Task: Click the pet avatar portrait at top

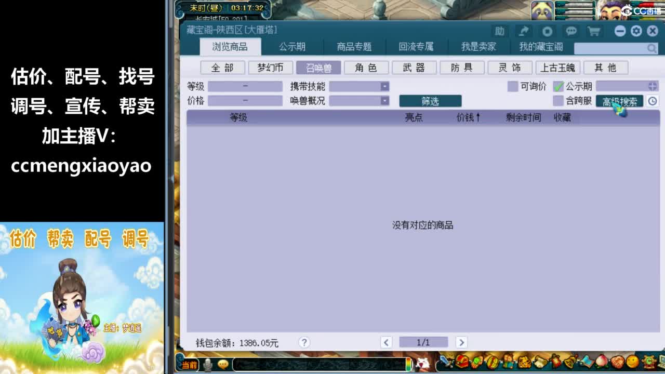Action: (x=542, y=10)
